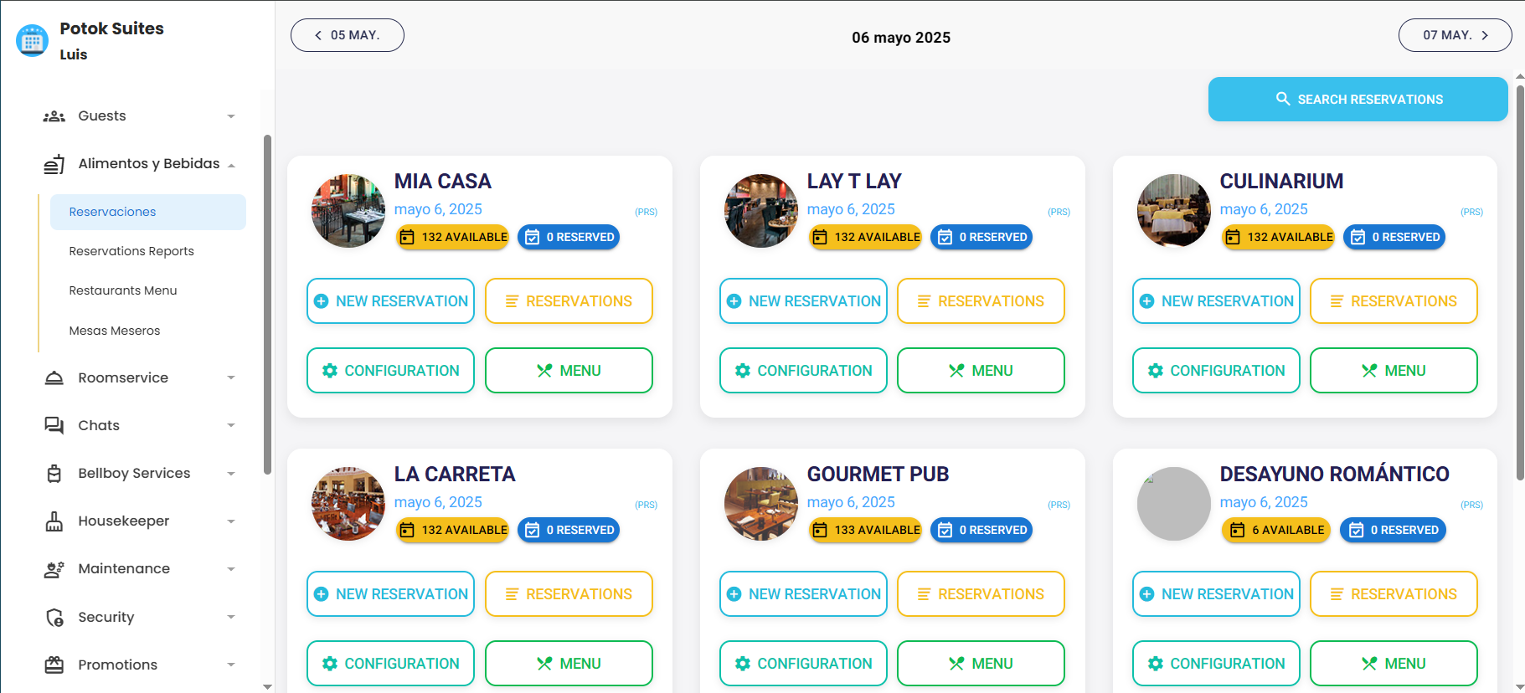Click the plus icon in CULINARIUM New Reservation
The image size is (1525, 693).
(1146, 301)
